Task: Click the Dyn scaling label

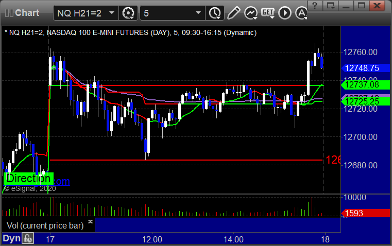Action: [x=11, y=238]
